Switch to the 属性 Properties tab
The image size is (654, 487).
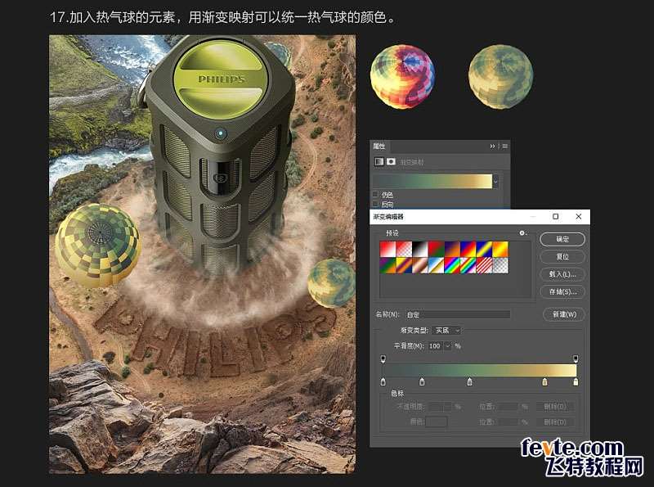tap(379, 147)
